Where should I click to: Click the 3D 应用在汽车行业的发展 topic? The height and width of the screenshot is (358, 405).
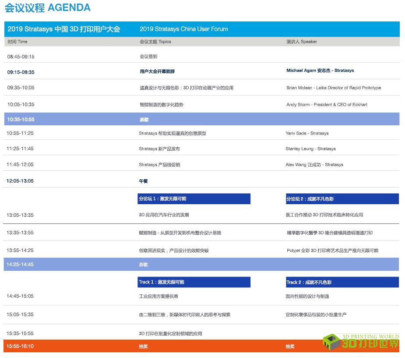tap(164, 215)
